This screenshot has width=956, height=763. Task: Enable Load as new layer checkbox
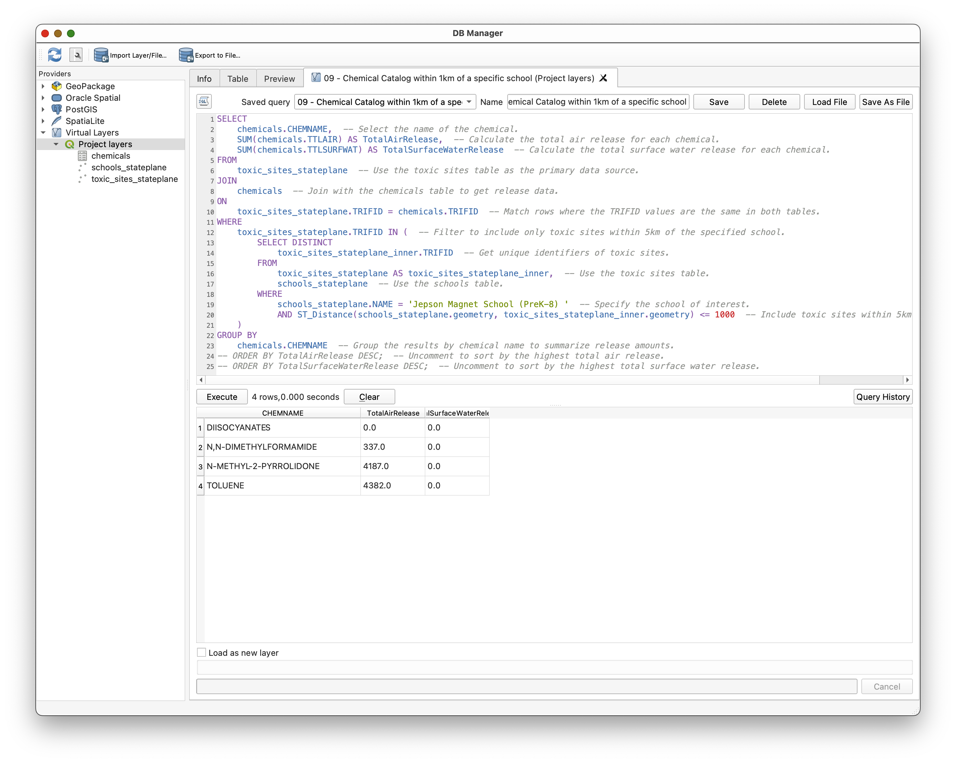point(202,653)
